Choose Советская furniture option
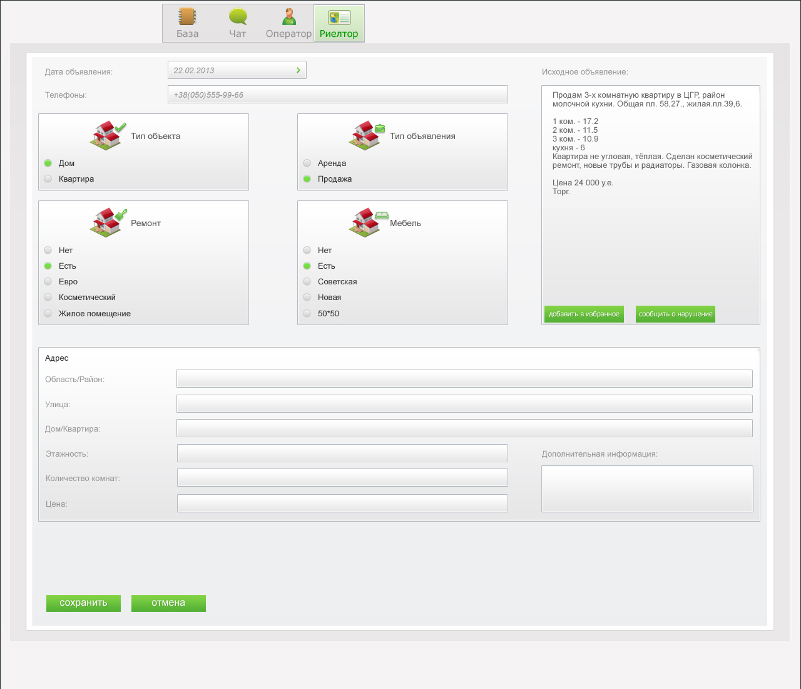 tap(307, 281)
